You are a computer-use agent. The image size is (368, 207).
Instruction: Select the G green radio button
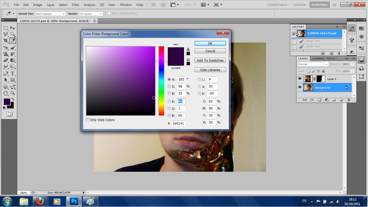pos(169,108)
